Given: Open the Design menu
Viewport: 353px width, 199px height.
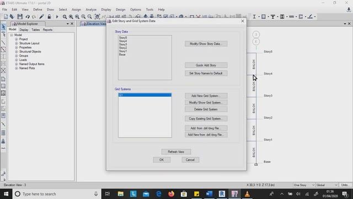Looking at the screenshot, I should [120, 9].
